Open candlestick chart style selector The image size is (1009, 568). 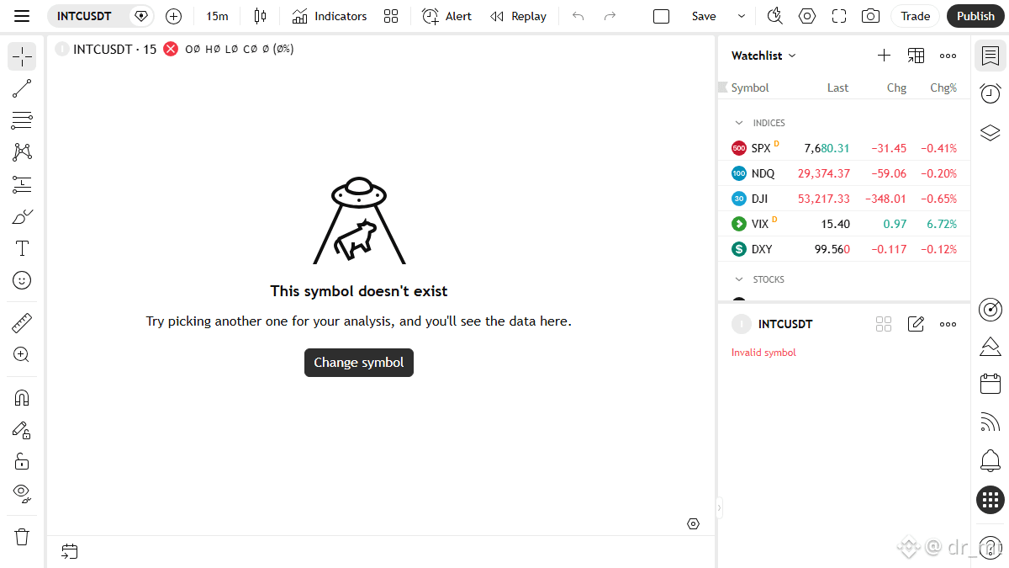[260, 16]
